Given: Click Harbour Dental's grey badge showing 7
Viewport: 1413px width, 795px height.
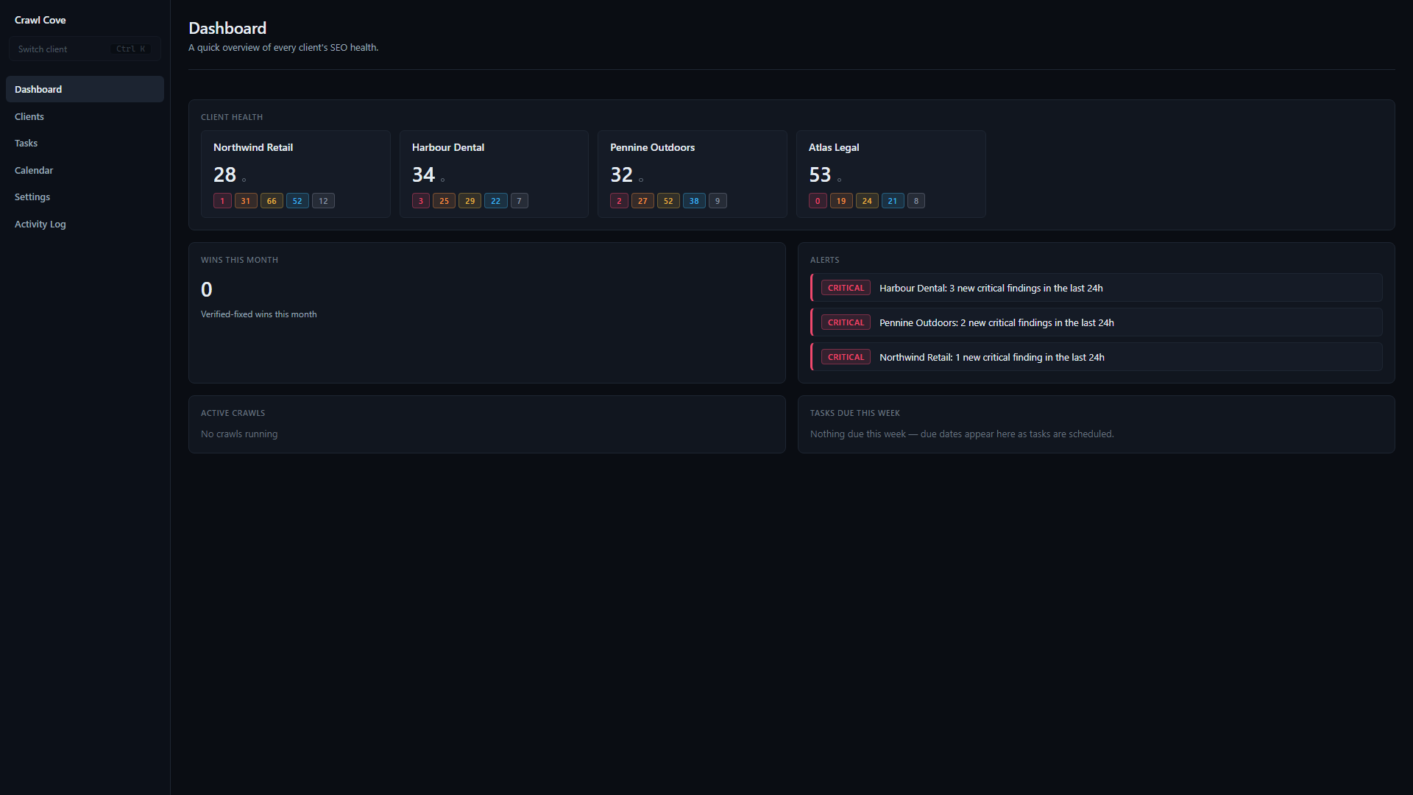Looking at the screenshot, I should coord(520,201).
